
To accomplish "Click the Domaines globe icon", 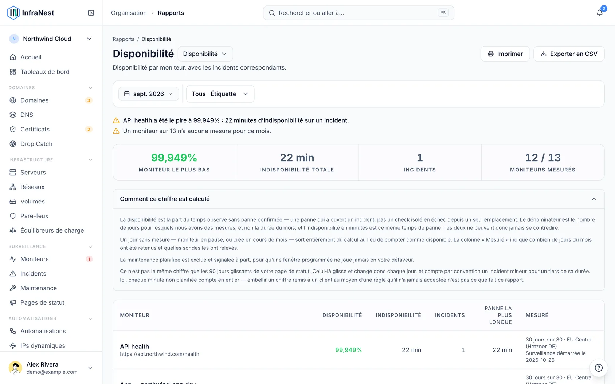I will [x=13, y=100].
